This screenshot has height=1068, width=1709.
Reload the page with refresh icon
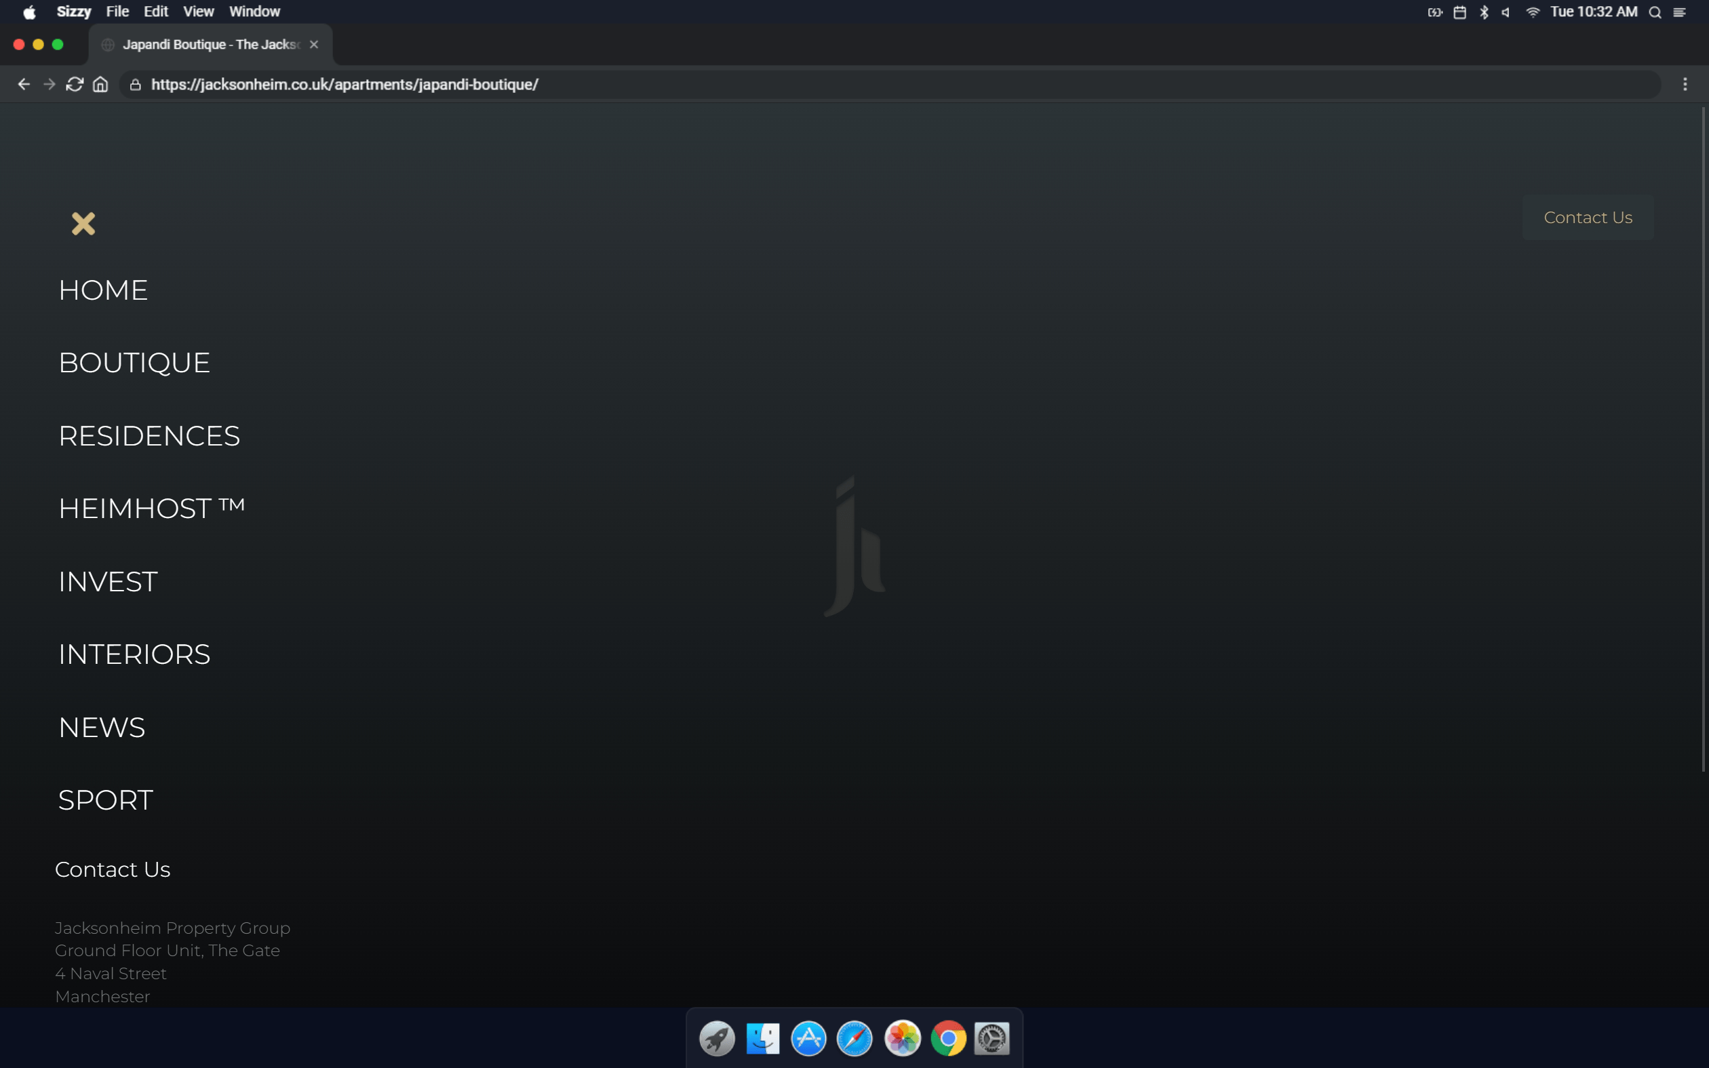(75, 85)
